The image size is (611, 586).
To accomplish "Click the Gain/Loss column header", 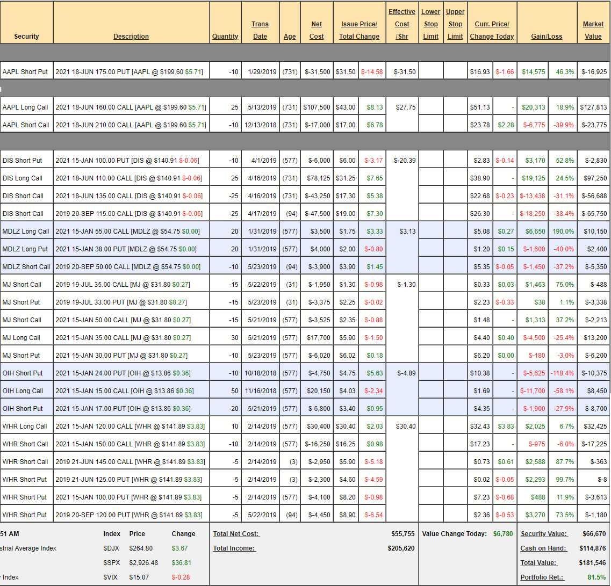I will coord(547,37).
